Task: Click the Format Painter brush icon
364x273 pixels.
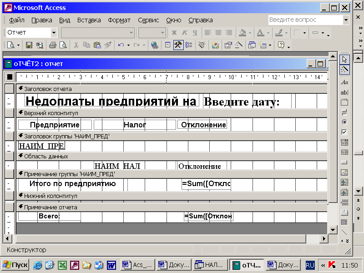Action: pyautogui.click(x=108, y=45)
